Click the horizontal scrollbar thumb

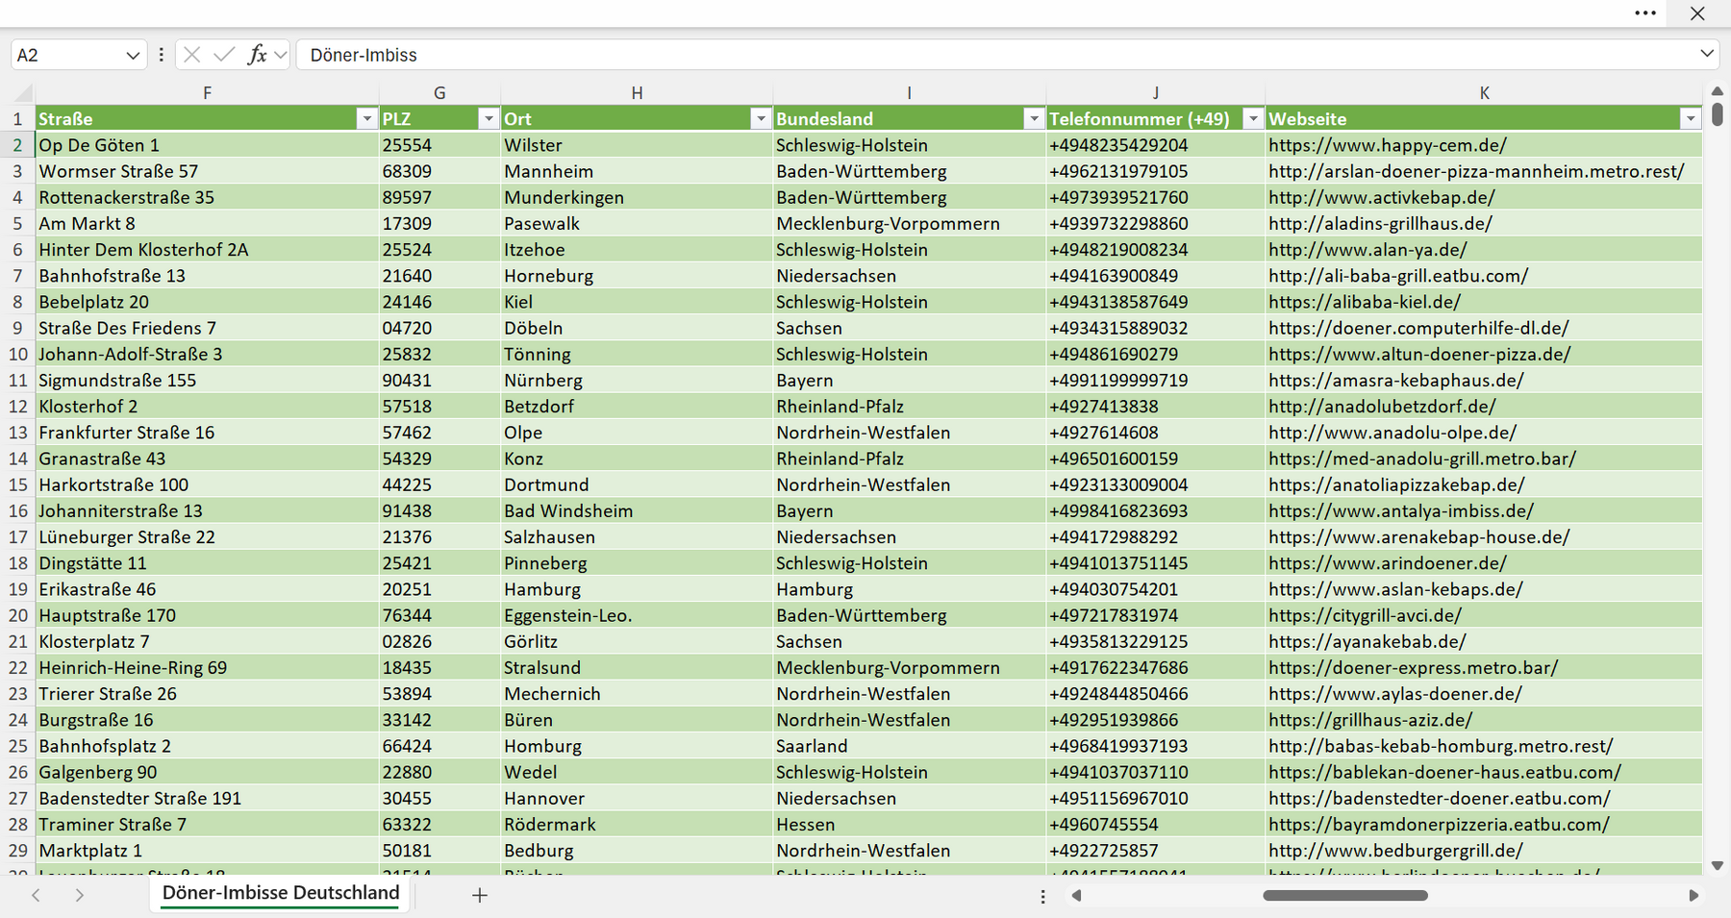coord(1345,895)
